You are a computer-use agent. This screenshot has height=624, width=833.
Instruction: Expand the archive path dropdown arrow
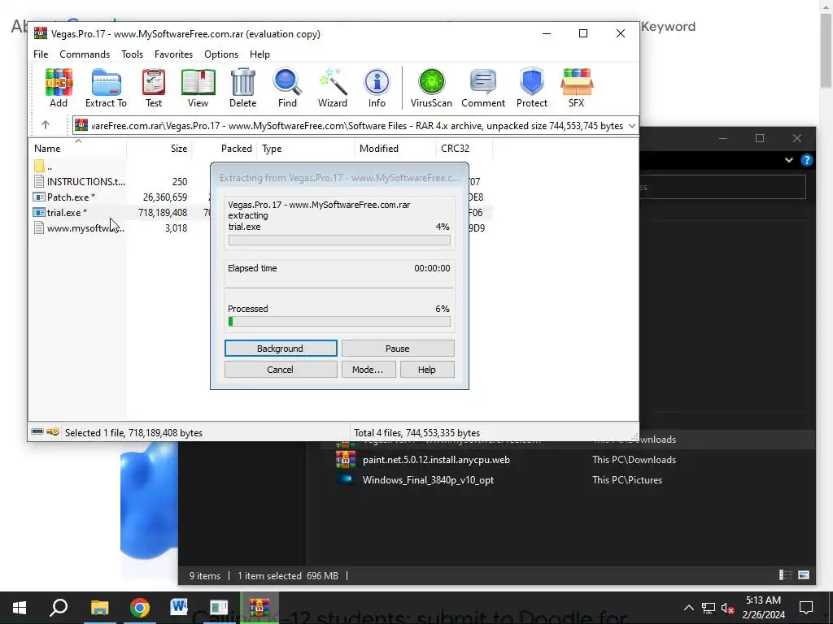[x=631, y=126]
